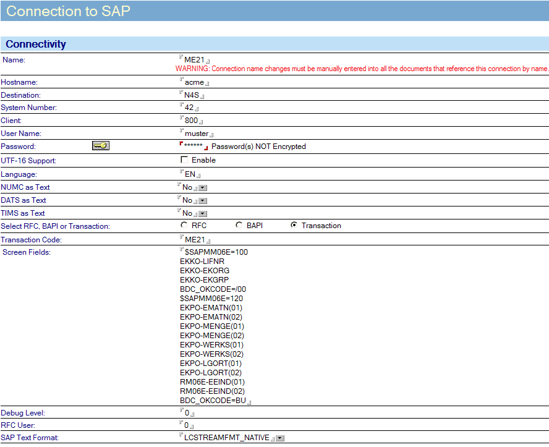This screenshot has height=447, width=549.
Task: Click the User Name field muster
Action: 197,134
